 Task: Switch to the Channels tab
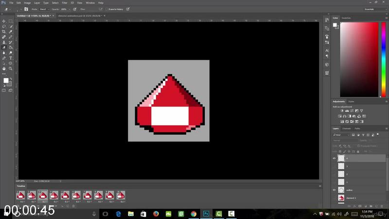pos(347,128)
